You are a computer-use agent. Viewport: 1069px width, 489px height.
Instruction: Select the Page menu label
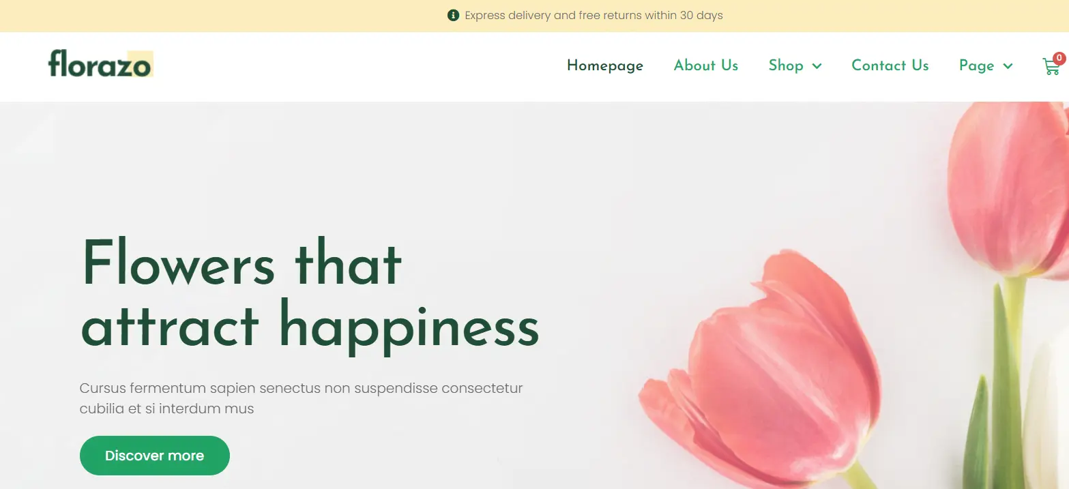point(977,65)
